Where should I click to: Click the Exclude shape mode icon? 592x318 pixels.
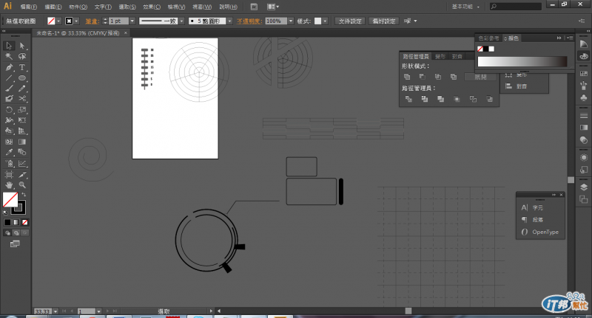[454, 77]
